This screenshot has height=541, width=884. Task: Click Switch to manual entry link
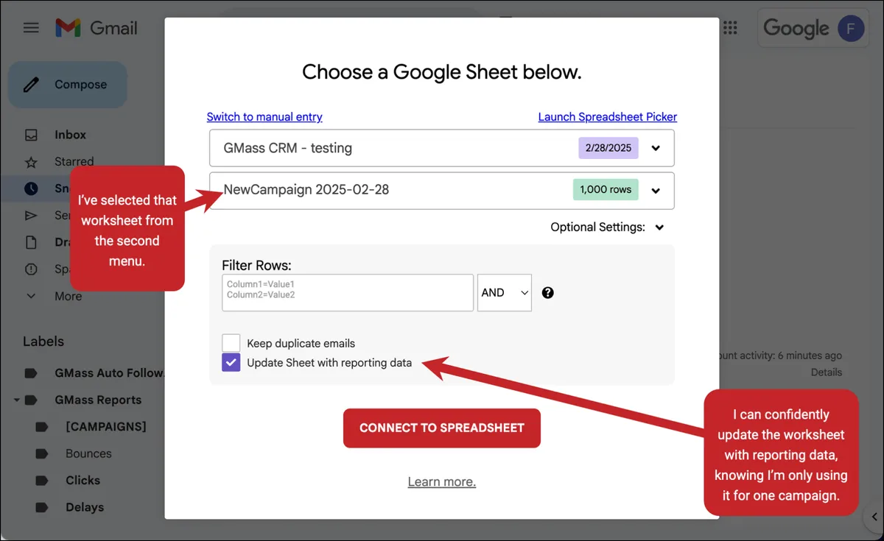pyautogui.click(x=264, y=117)
